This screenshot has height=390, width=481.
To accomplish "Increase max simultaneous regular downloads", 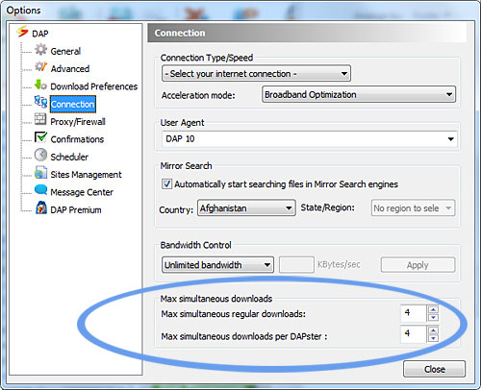I will click(433, 309).
